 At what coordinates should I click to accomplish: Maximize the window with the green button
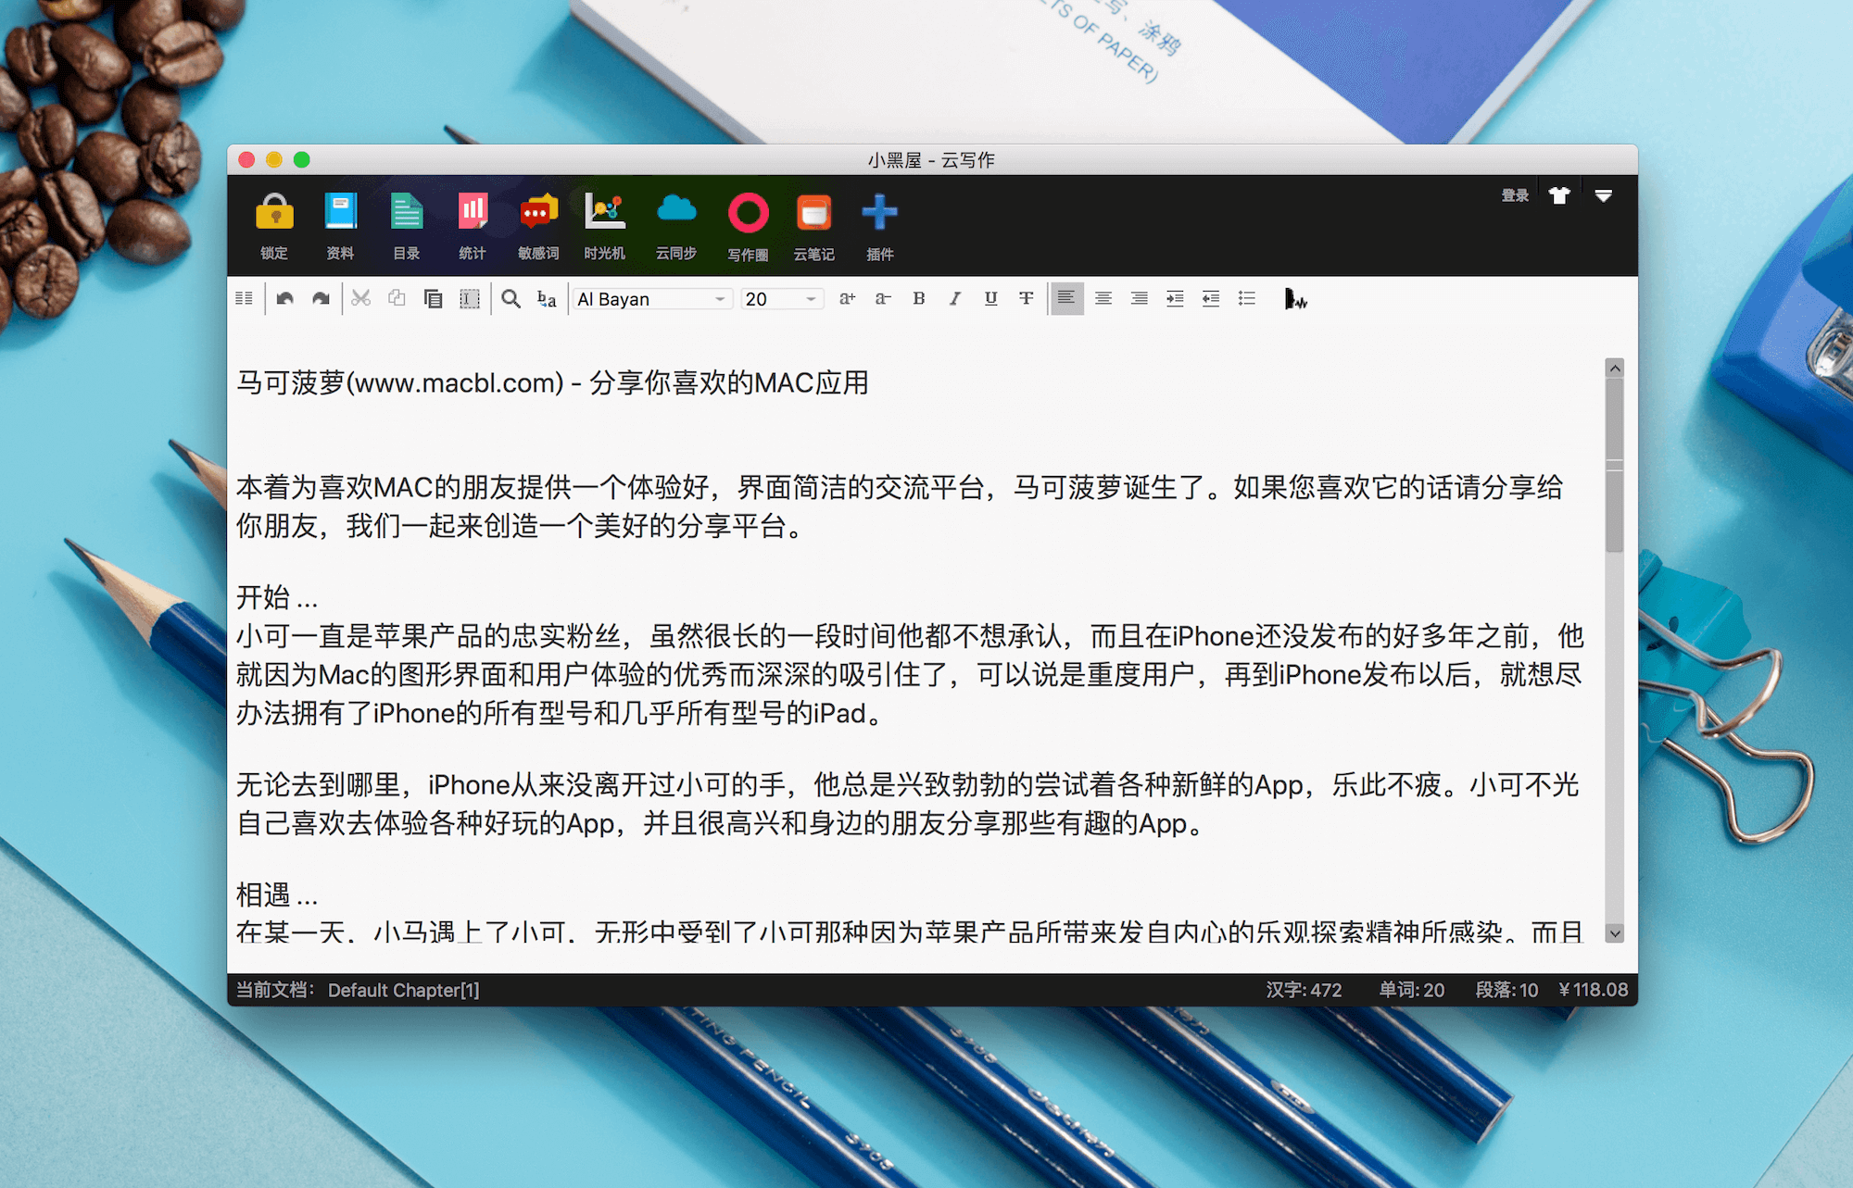pos(302,159)
